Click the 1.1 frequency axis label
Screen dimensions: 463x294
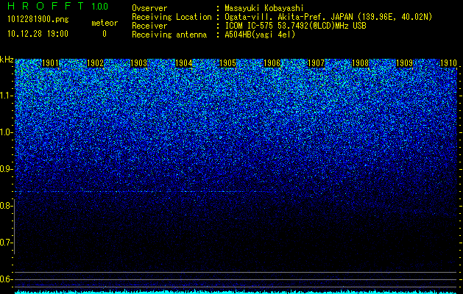point(7,96)
